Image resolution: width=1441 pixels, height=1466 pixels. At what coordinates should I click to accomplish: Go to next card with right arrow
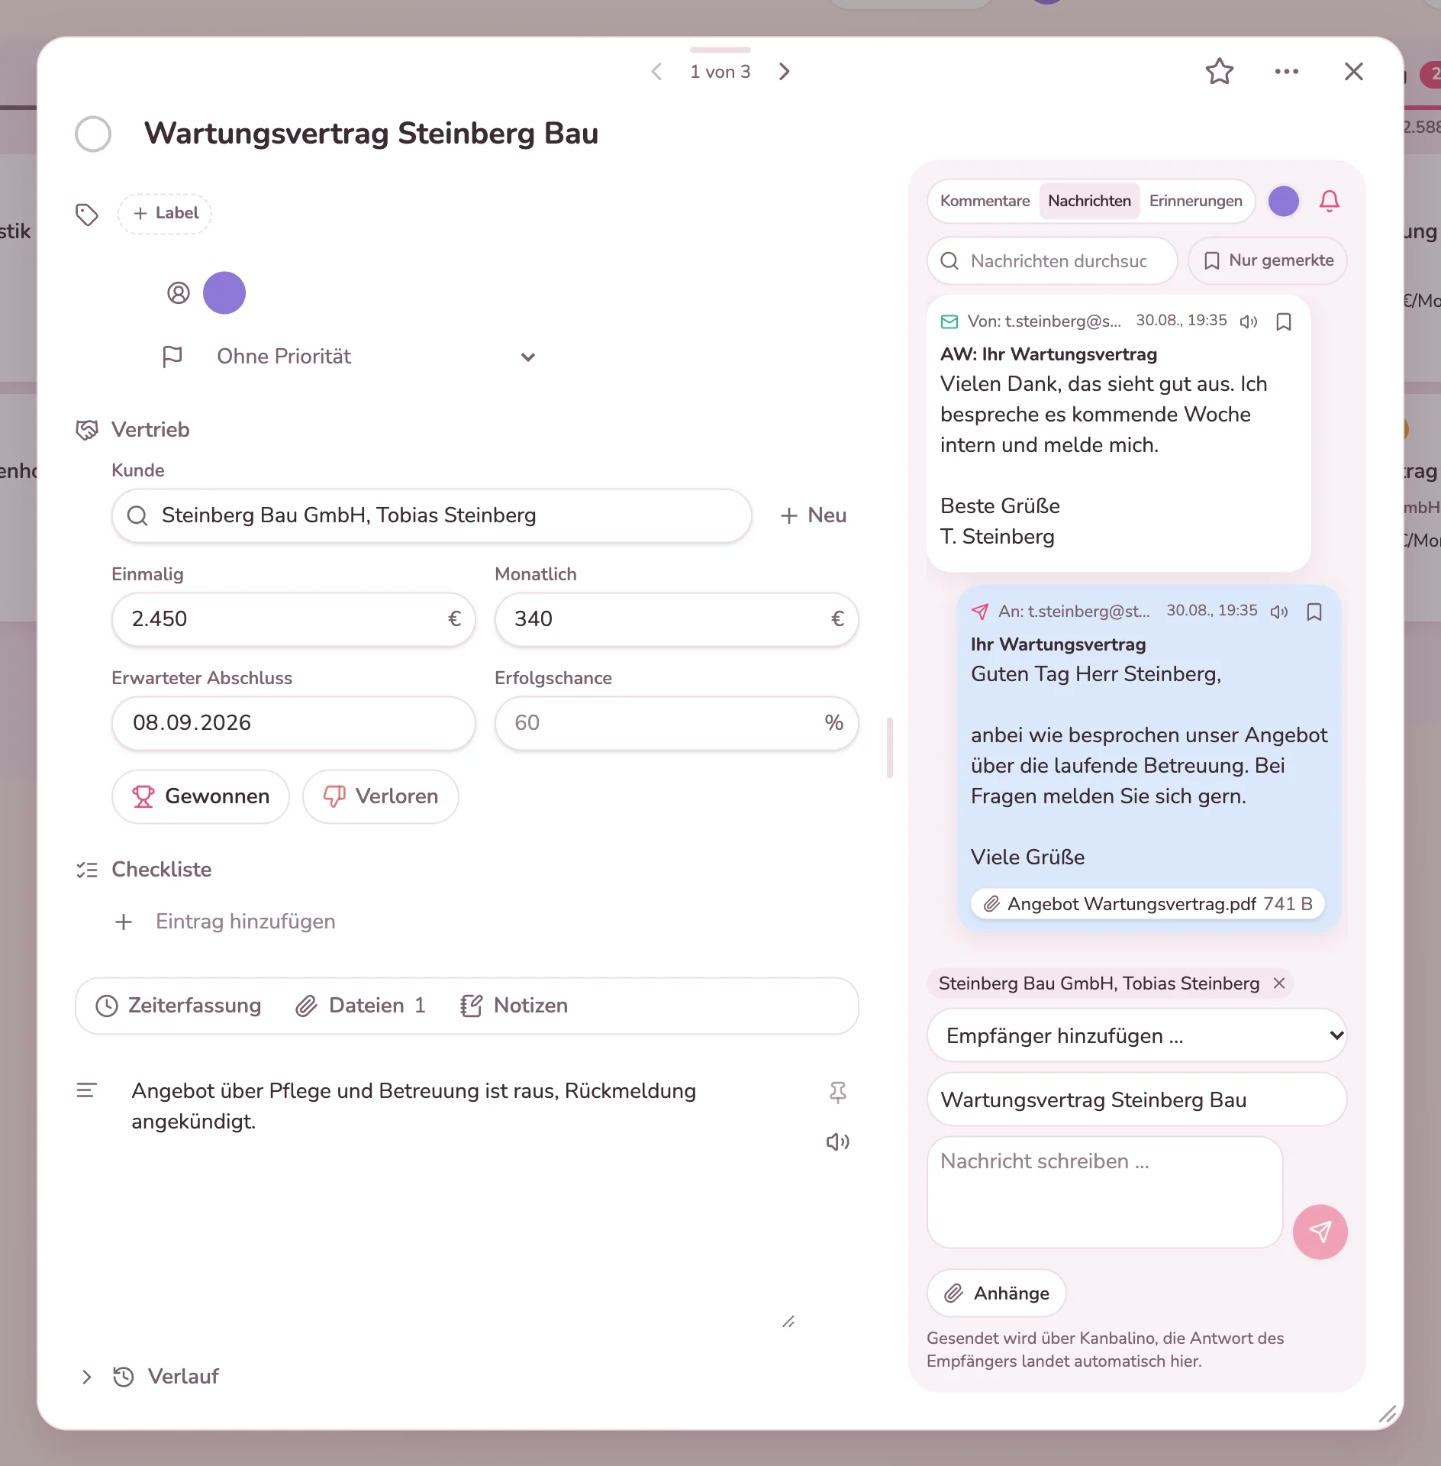(785, 72)
